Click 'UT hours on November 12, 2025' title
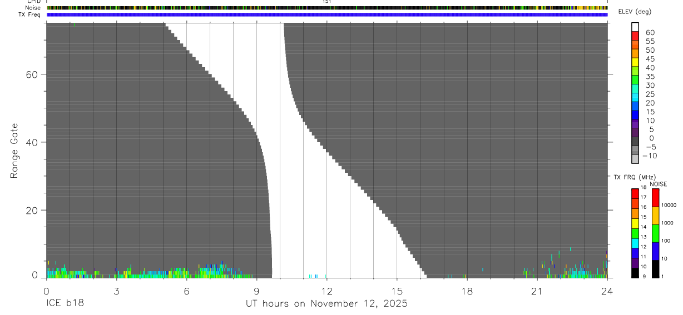Viewport: 683px width, 315px height. point(326,304)
